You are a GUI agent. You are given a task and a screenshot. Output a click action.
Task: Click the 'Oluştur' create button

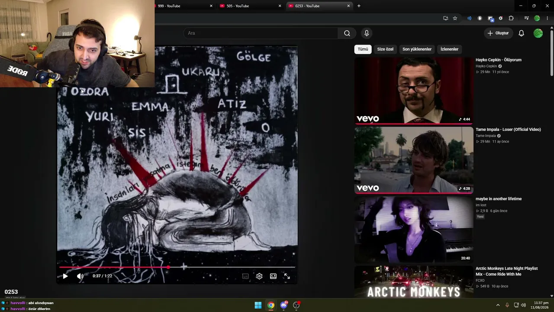(x=498, y=33)
